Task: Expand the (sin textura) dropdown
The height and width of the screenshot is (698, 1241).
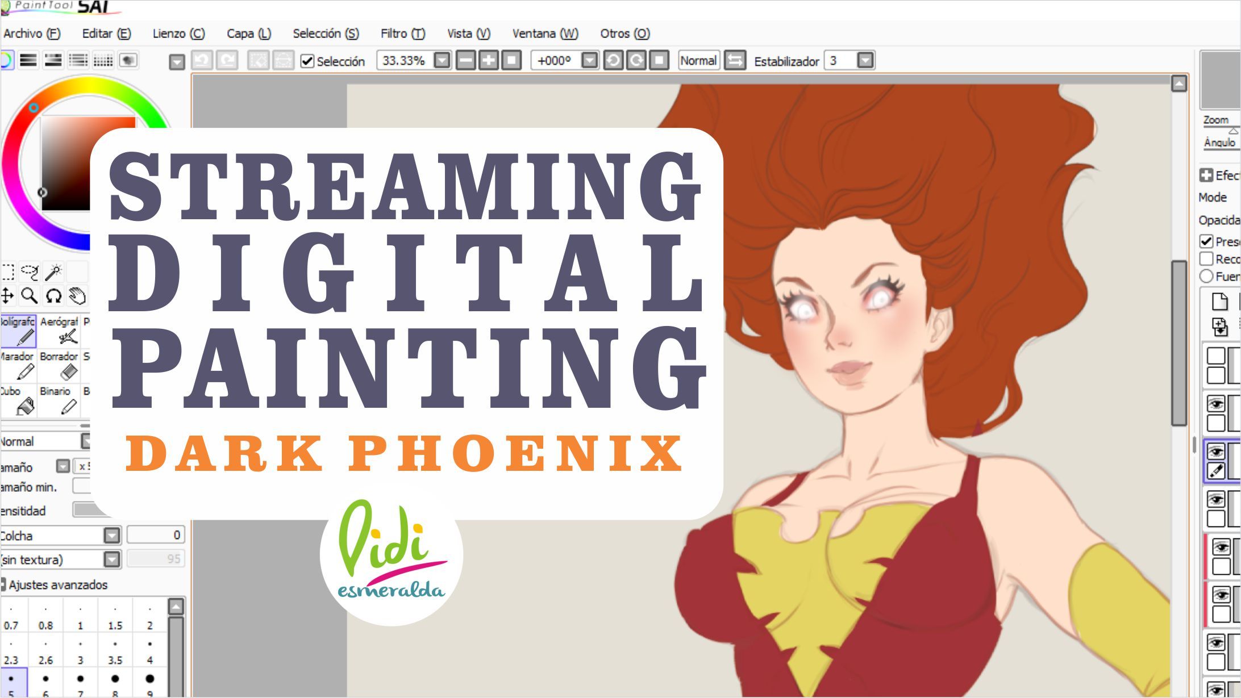Action: (112, 559)
